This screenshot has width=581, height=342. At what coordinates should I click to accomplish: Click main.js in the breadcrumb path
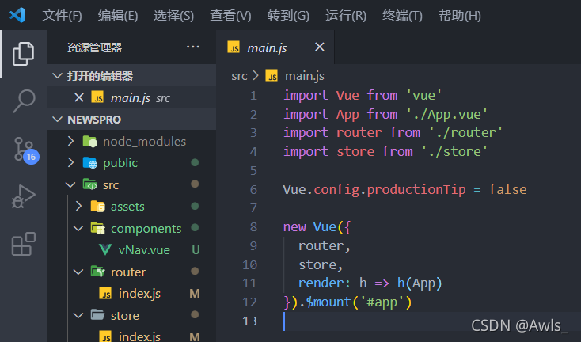tap(305, 76)
